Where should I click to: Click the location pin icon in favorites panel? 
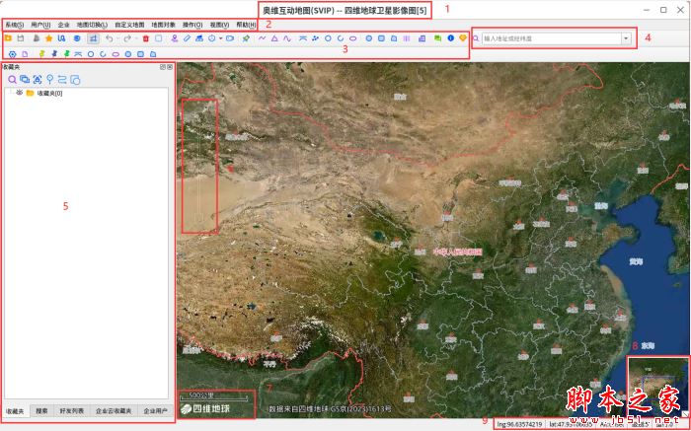click(49, 79)
